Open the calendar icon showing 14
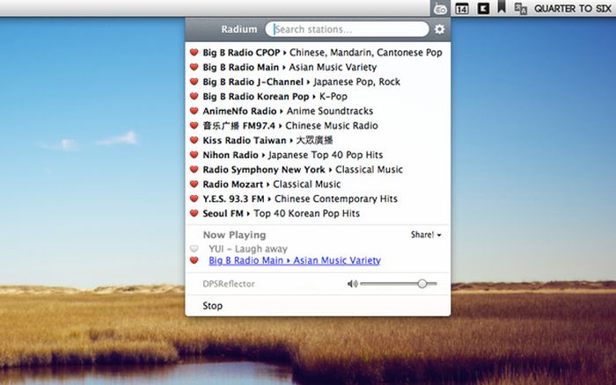 (461, 9)
